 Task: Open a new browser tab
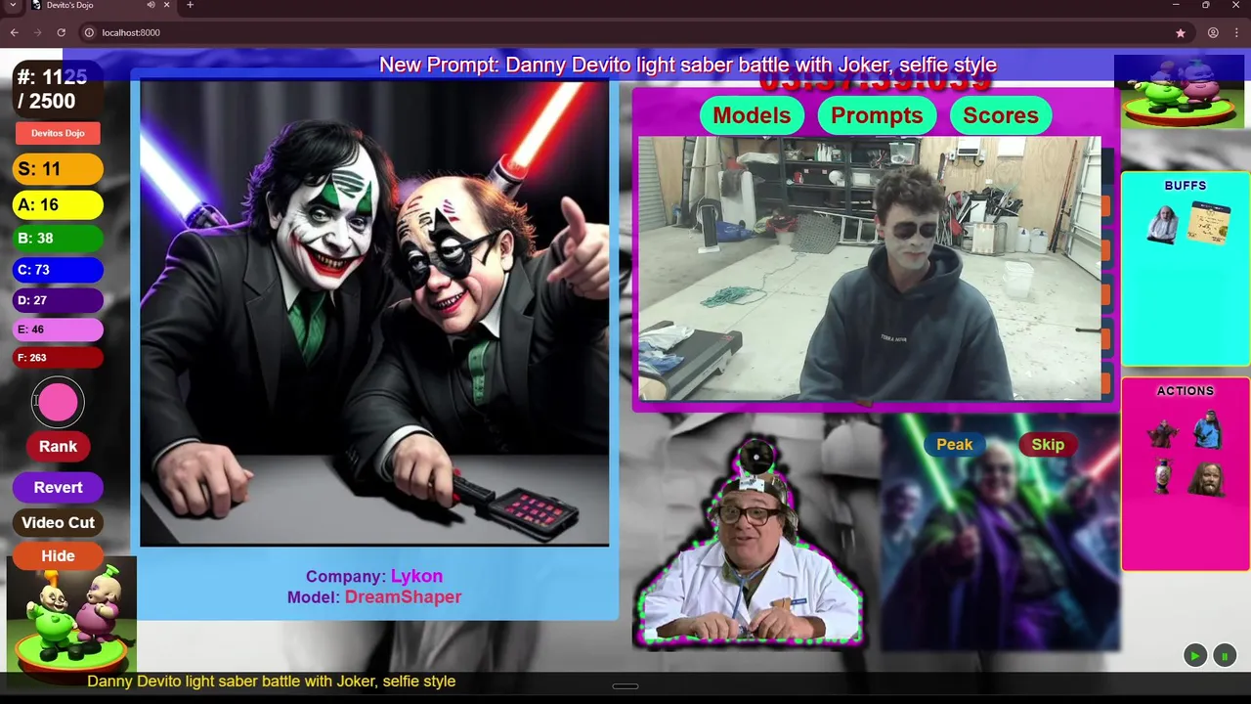(190, 5)
